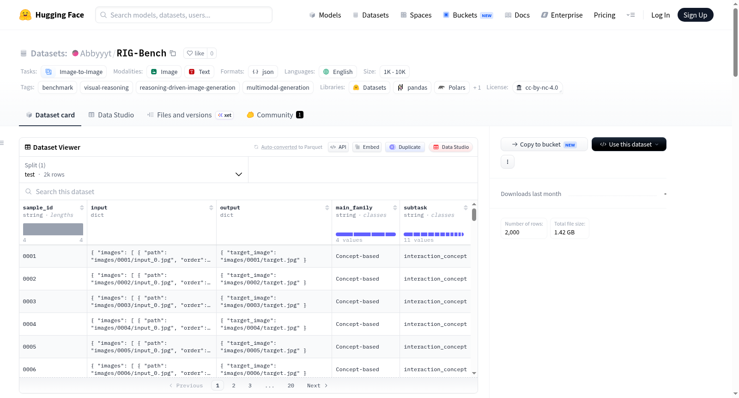This screenshot has width=739, height=398.
Task: Open the Community tab
Action: (275, 115)
